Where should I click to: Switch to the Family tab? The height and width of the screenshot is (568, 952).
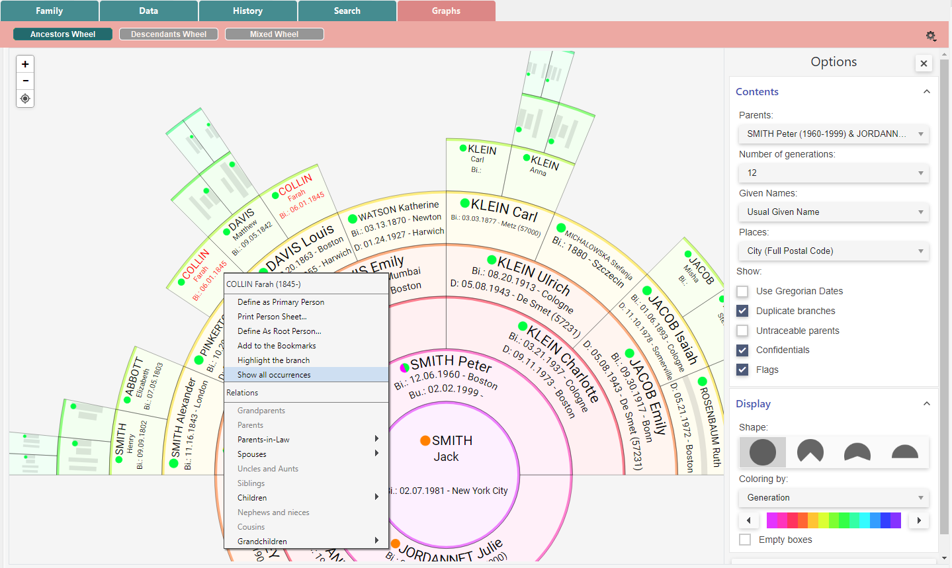coord(50,11)
